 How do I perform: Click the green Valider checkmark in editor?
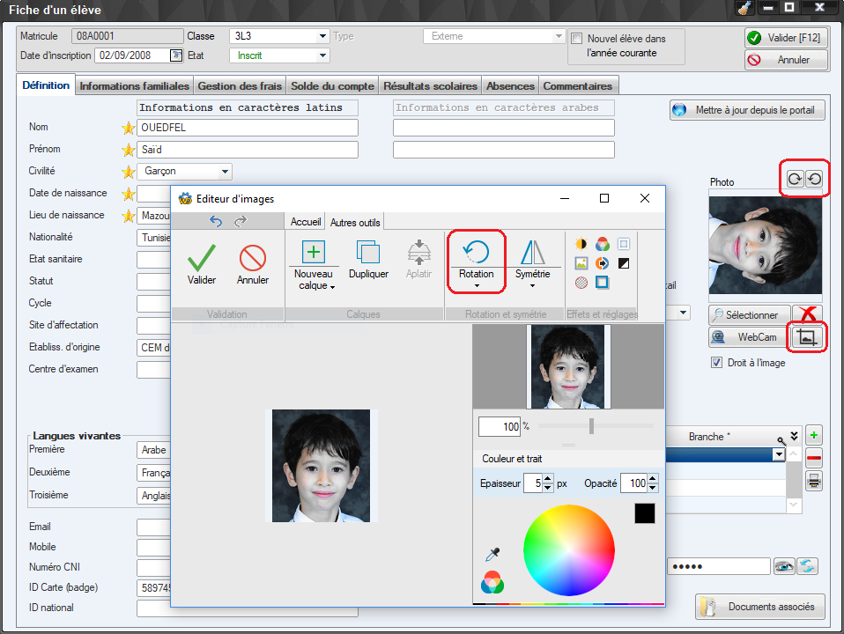(x=202, y=258)
